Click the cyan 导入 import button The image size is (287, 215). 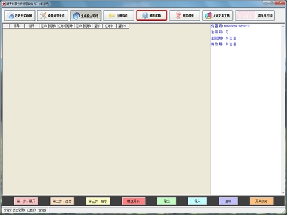coord(197,201)
